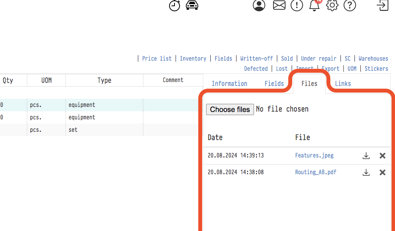
Task: Open the Routing_AB.pdf file link
Action: pos(316,172)
